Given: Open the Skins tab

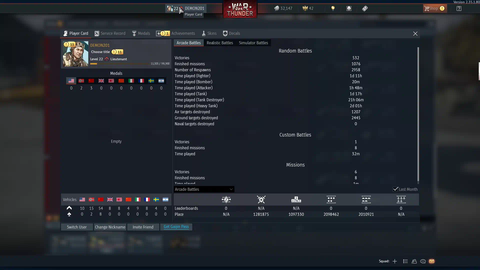Looking at the screenshot, I should coord(209,33).
